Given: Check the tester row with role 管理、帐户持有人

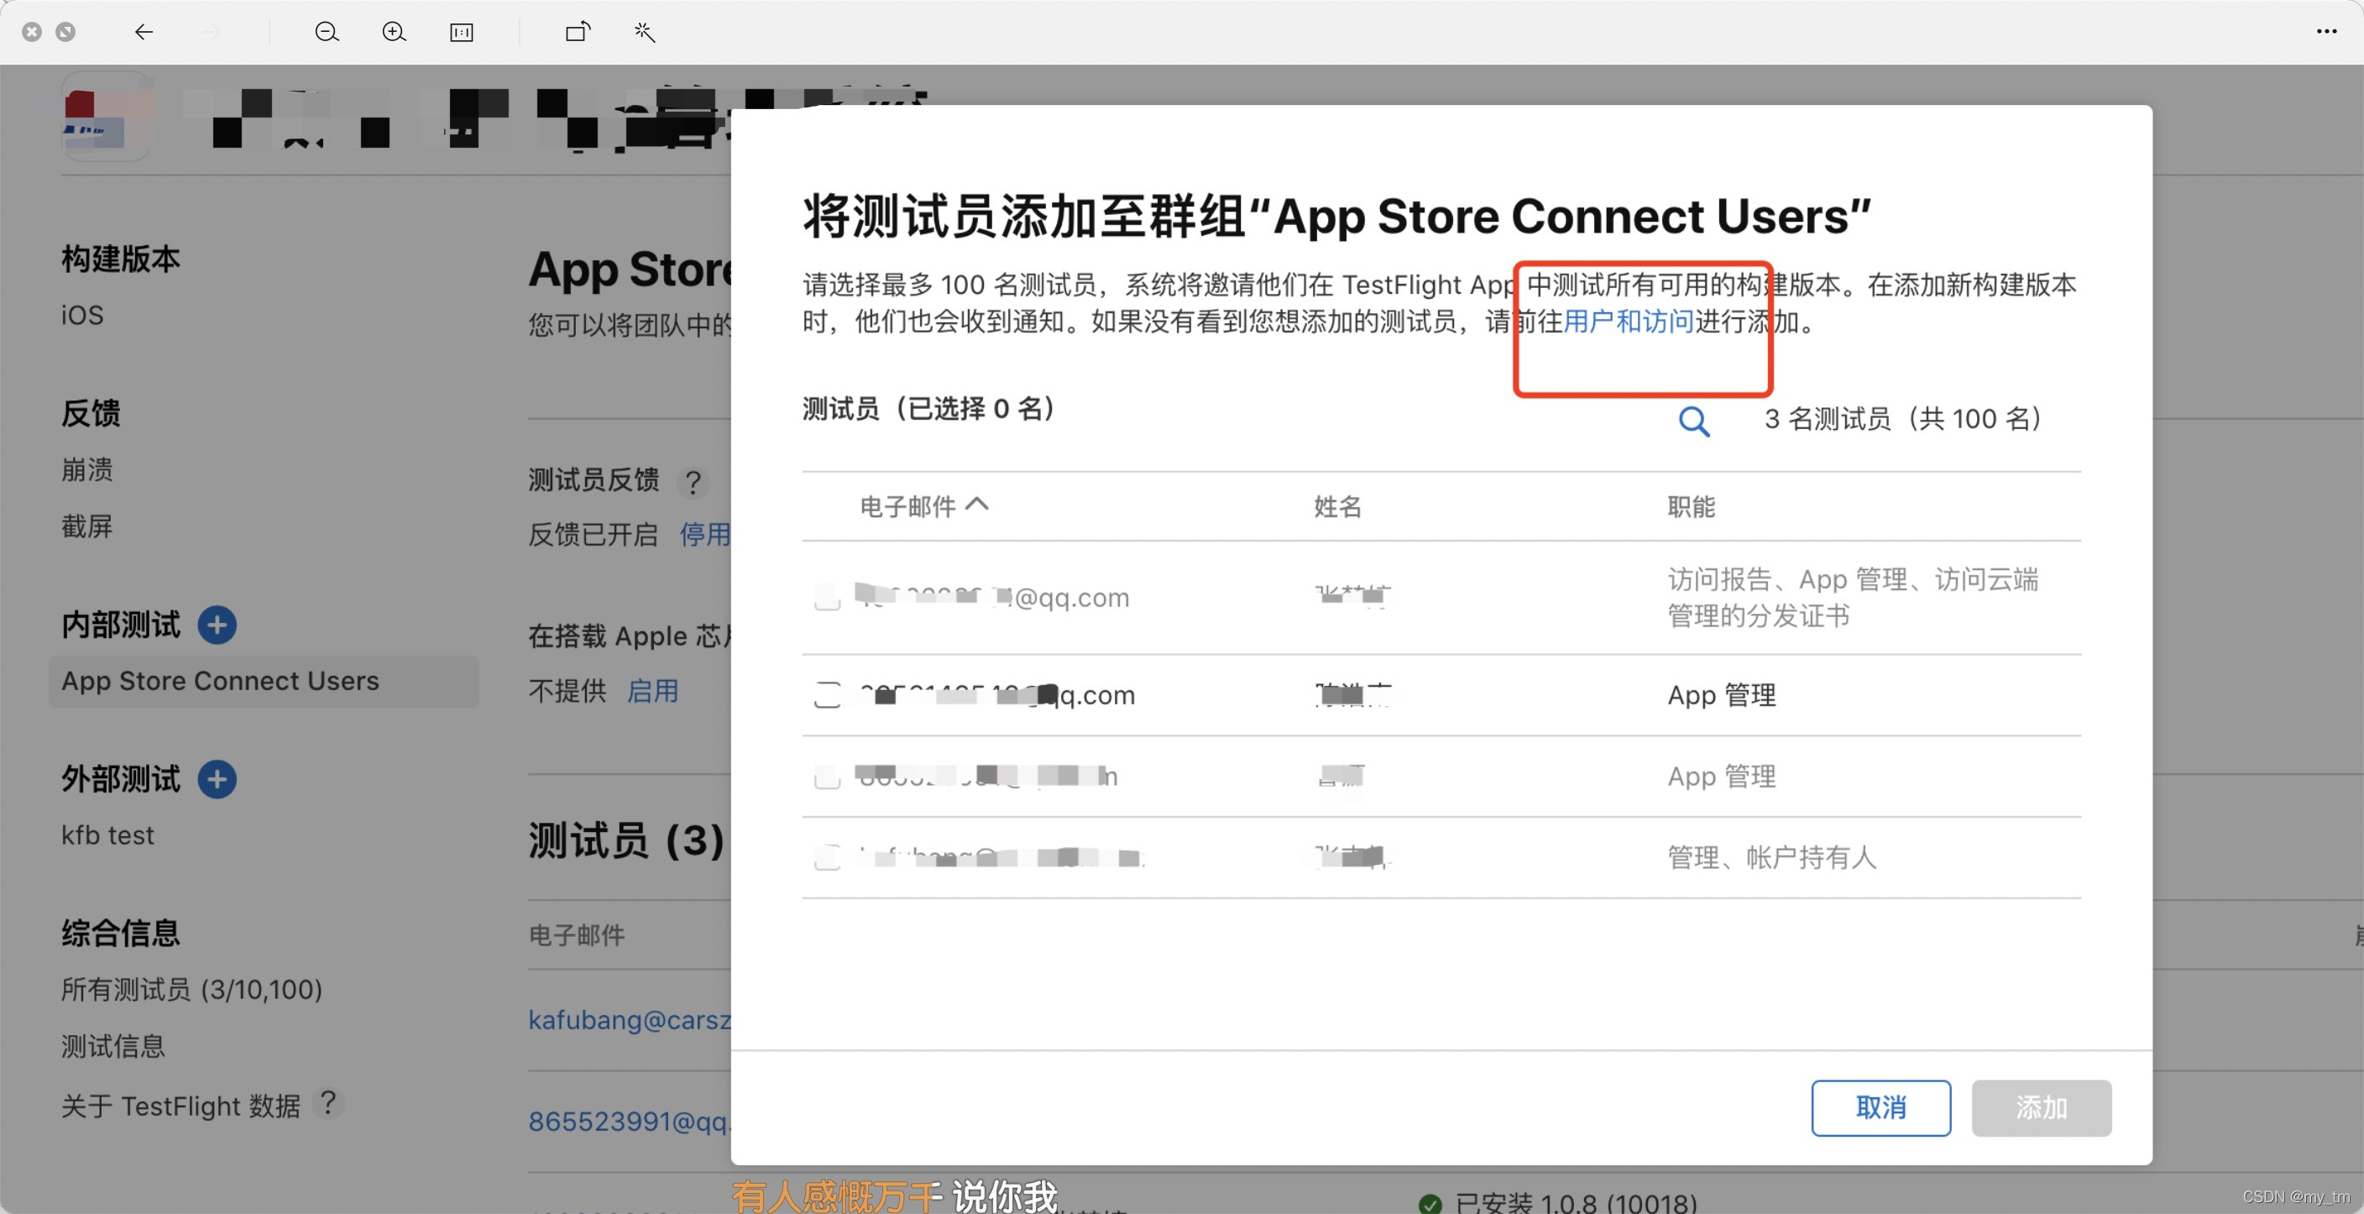Looking at the screenshot, I should [827, 857].
